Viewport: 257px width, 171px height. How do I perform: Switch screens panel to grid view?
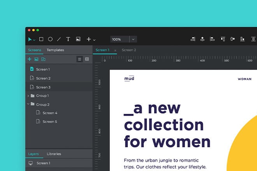(87, 59)
